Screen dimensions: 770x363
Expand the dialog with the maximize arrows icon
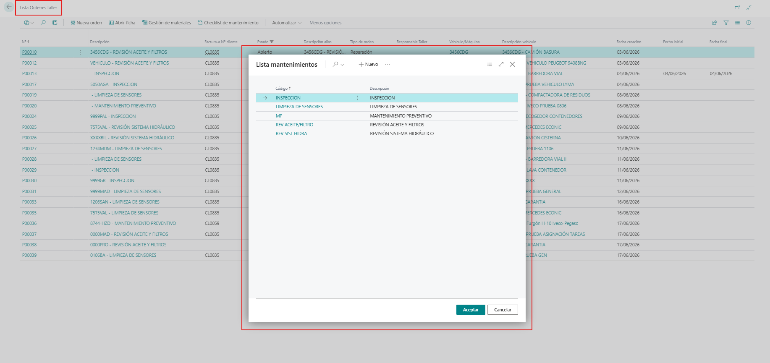click(501, 64)
